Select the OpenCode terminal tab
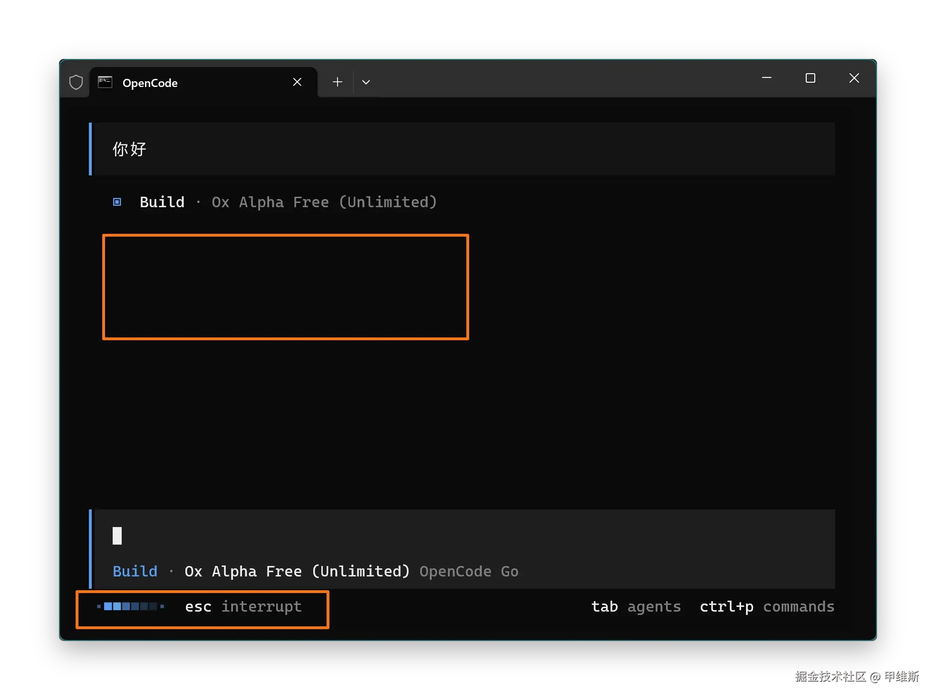This screenshot has width=936, height=700. [x=203, y=82]
